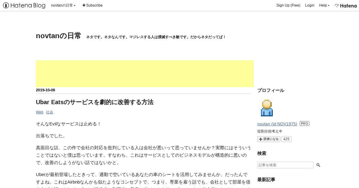
Task: Click the 最新記事 heading
Action: [266, 180]
